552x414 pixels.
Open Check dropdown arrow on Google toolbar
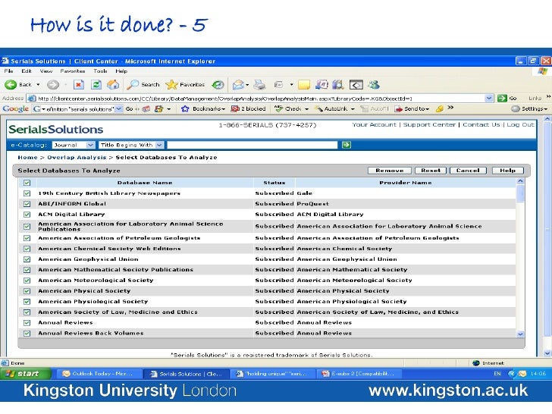click(x=306, y=109)
